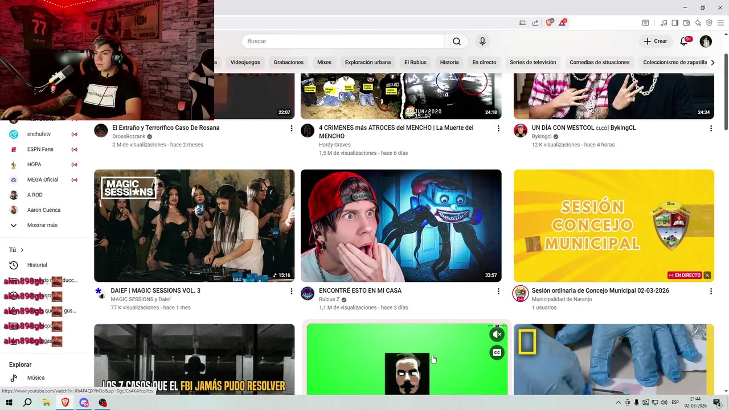729x410 pixels.
Task: Open the Leo AI sparkle icon
Action: [698, 23]
